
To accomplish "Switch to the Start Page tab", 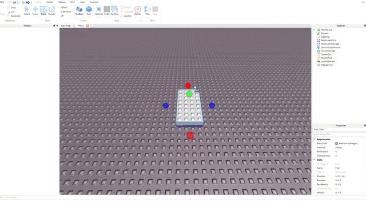I will click(x=66, y=26).
